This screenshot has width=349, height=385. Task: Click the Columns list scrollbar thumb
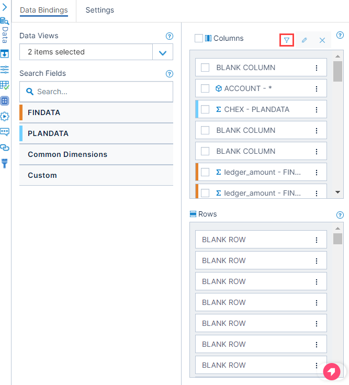pyautogui.click(x=337, y=71)
